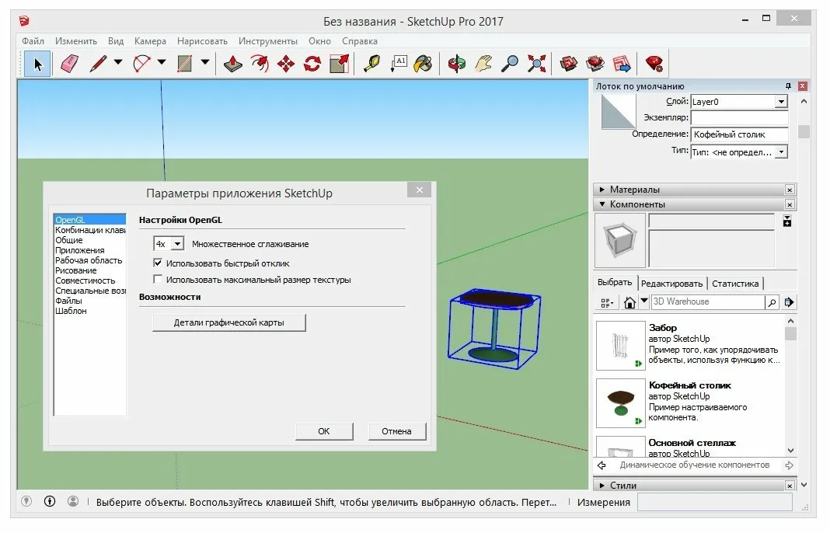Disable the 'Использовать быстрый отклик' checkbox

pyautogui.click(x=159, y=263)
